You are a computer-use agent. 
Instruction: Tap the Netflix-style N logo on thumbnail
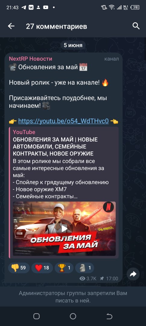(x=108, y=207)
